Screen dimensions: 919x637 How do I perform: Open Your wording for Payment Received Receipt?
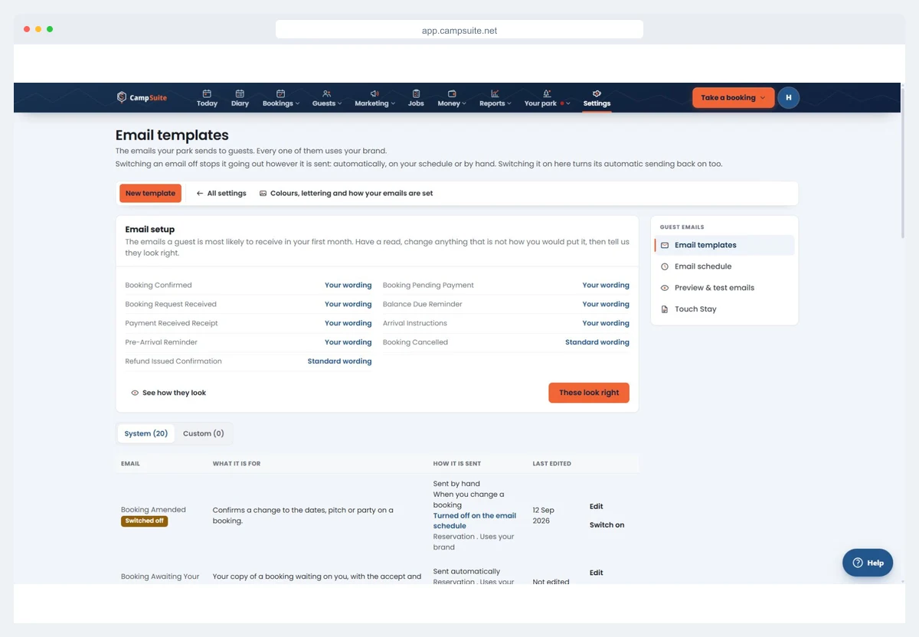point(348,323)
